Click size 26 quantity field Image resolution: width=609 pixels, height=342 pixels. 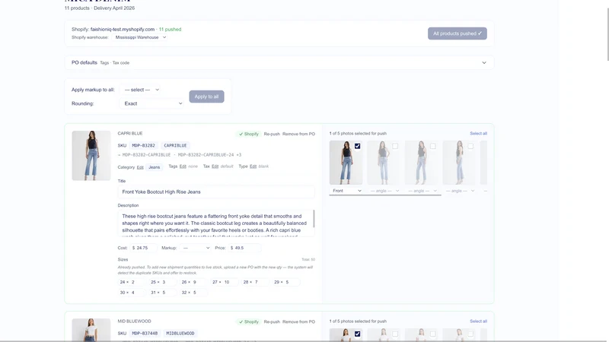tap(193, 282)
